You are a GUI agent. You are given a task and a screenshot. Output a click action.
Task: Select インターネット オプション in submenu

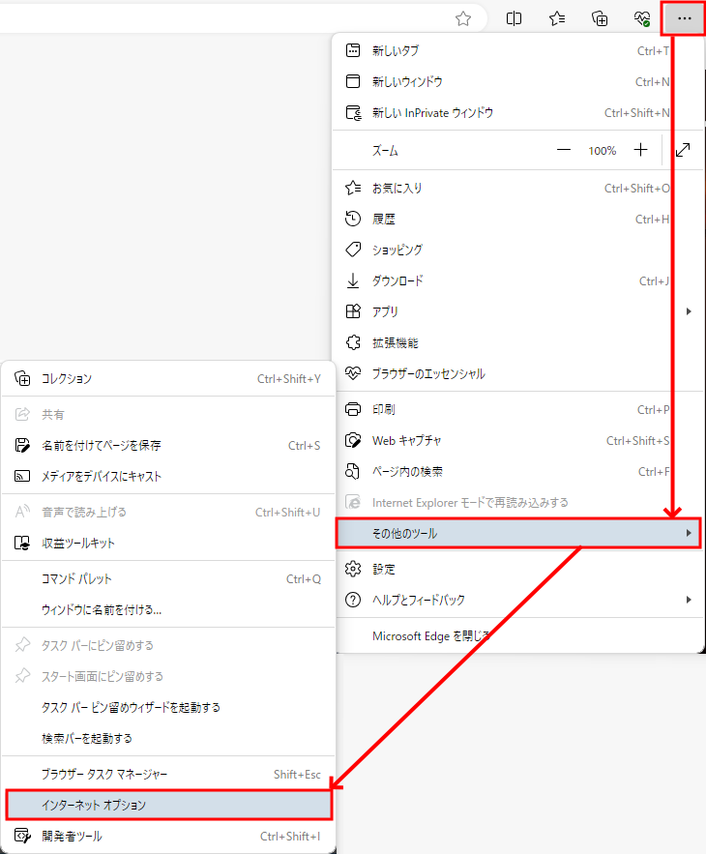tap(169, 805)
